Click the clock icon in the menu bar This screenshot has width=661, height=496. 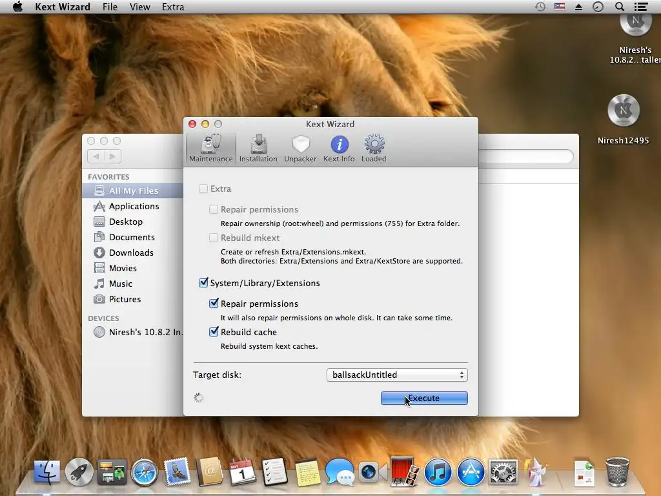click(x=598, y=6)
